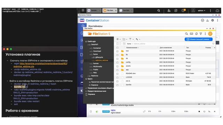The height and width of the screenshot is (125, 223).
Task: Open the QTS desktop search icon
Action: click(159, 10)
